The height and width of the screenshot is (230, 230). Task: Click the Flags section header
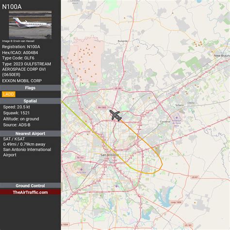coord(30,88)
